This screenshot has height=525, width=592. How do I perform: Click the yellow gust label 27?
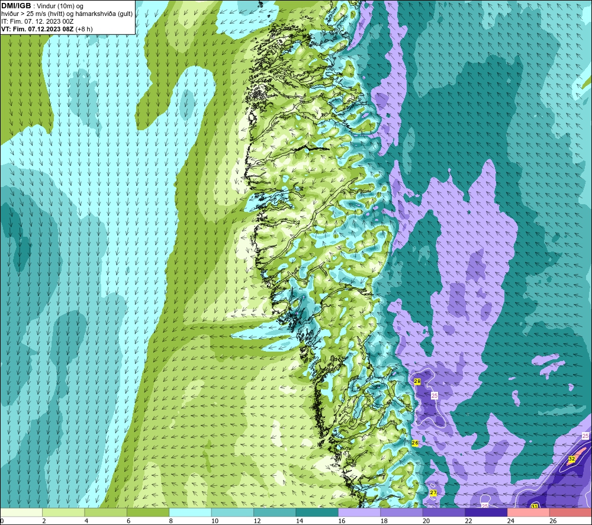click(433, 493)
